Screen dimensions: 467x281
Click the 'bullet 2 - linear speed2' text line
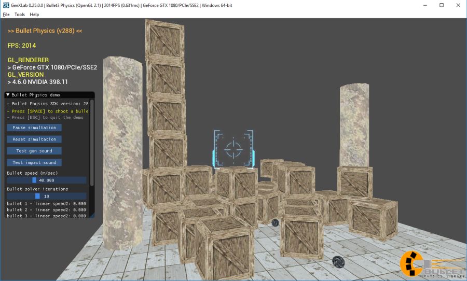(47, 209)
